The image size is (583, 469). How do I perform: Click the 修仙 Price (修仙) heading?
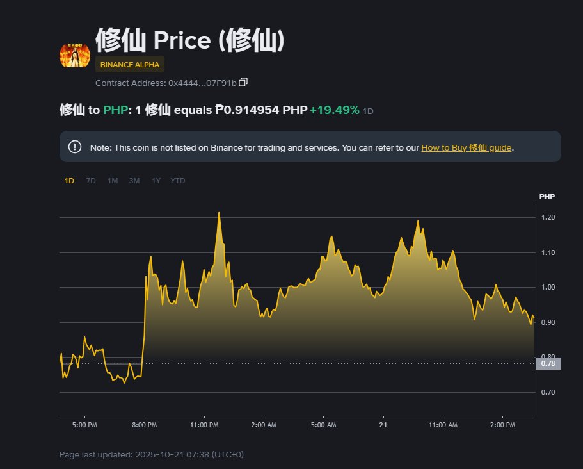point(190,40)
